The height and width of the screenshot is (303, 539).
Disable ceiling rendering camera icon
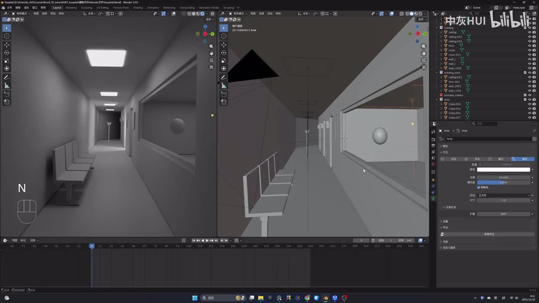pos(534,32)
